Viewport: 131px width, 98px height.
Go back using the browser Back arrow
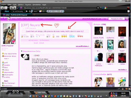click(2, 8)
